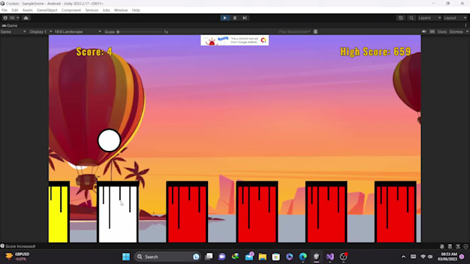Open the Game view mode dropdown
Image resolution: width=470 pixels, height=264 pixels.
13,32
